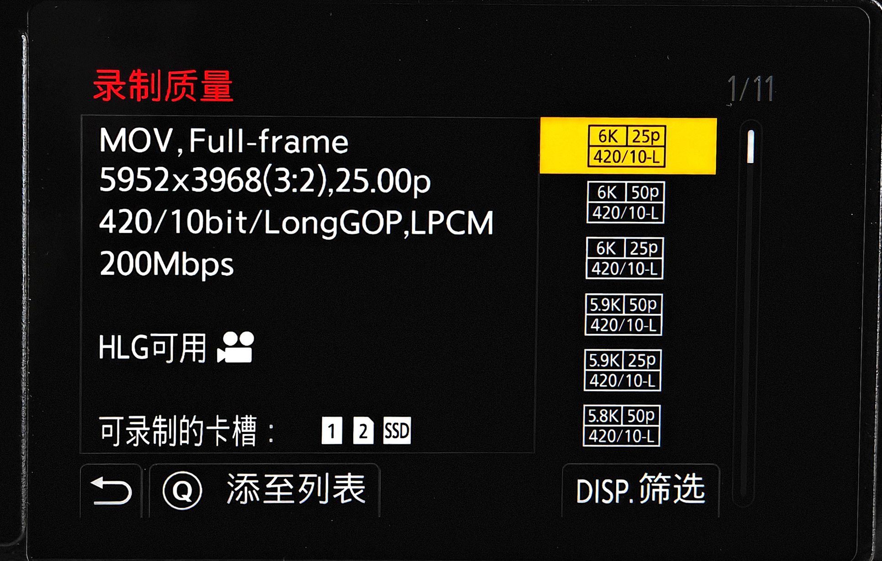The height and width of the screenshot is (561, 882).
Task: Click the 200Mbps bitrate text
Action: [x=167, y=264]
